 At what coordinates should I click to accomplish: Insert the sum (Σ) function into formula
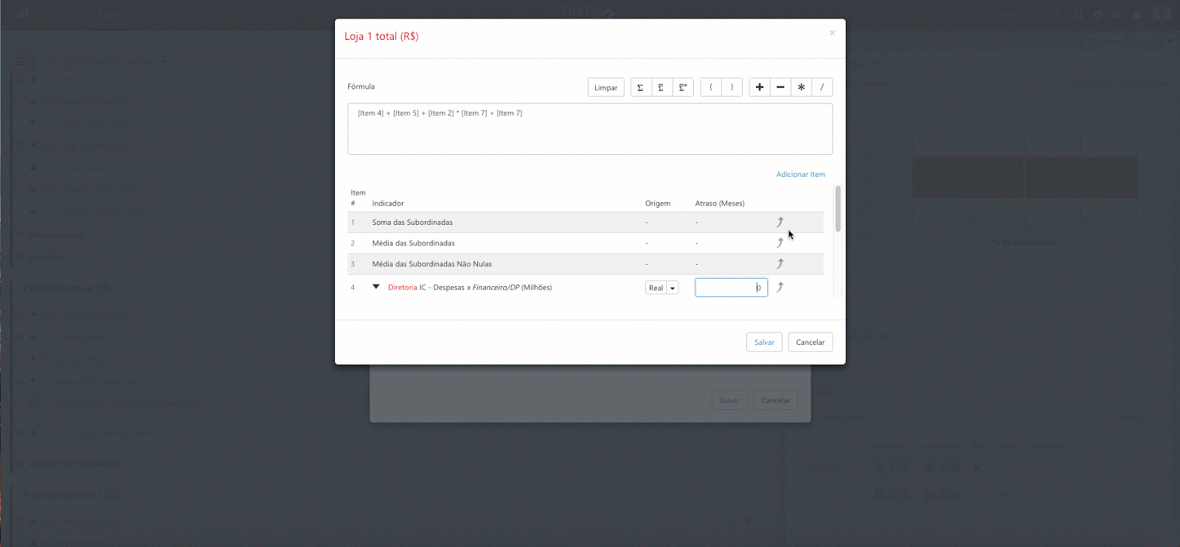click(x=640, y=88)
